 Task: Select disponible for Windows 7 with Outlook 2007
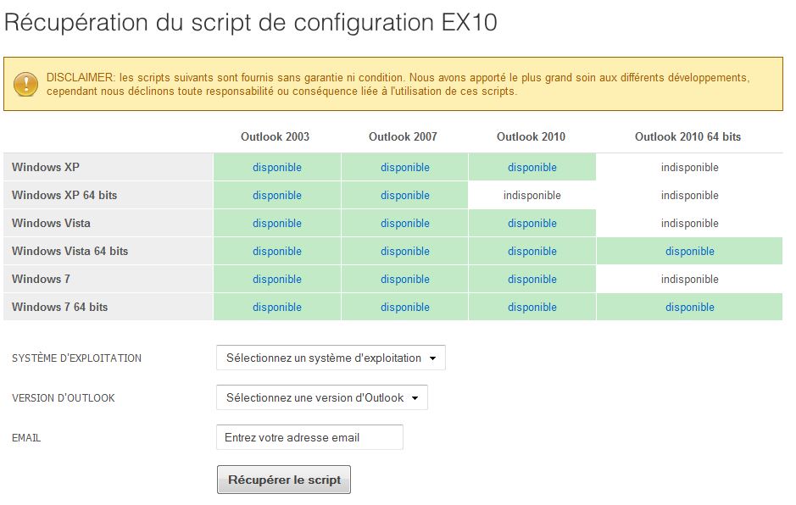pyautogui.click(x=404, y=279)
